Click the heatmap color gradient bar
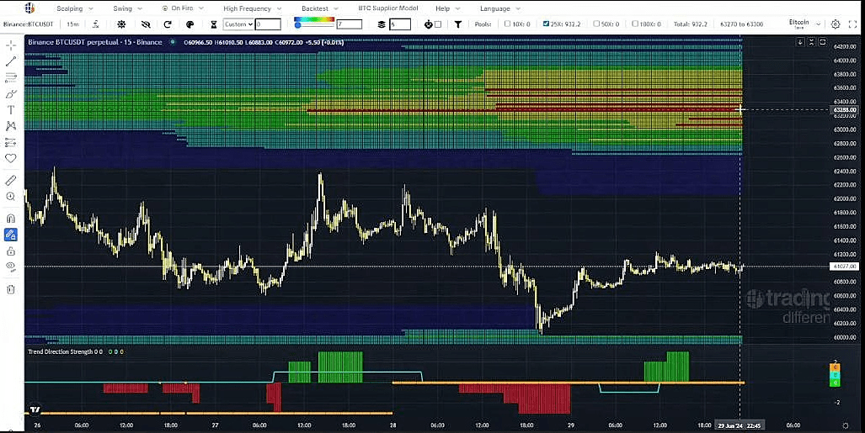The image size is (865, 433). coord(314,20)
